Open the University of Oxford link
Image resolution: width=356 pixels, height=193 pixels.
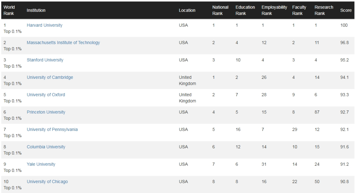coord(46,95)
